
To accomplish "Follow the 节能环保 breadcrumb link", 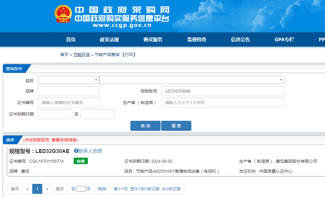I will pos(81,55).
